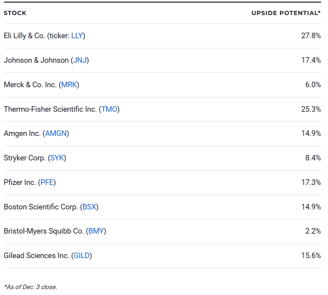The image size is (328, 295).
Task: Click the STOCK column header
Action: pos(15,13)
